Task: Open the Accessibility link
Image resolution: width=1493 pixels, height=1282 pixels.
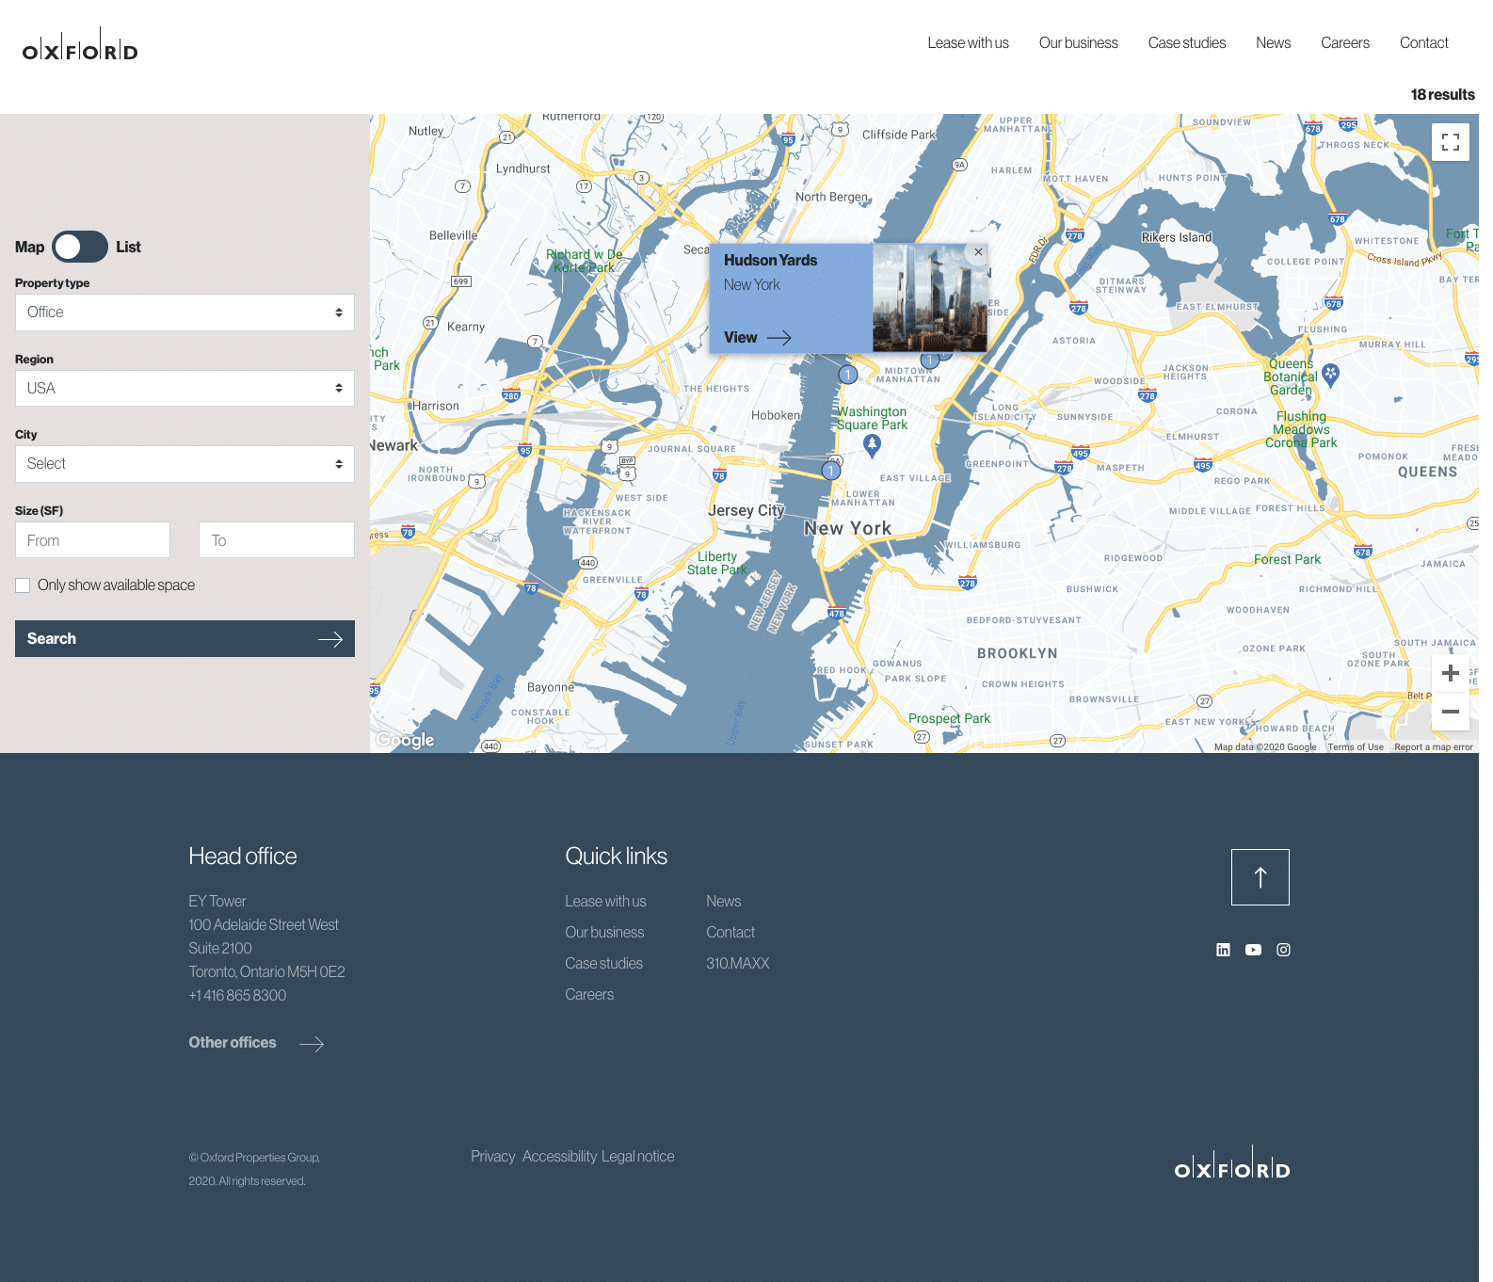Action: (x=559, y=1156)
